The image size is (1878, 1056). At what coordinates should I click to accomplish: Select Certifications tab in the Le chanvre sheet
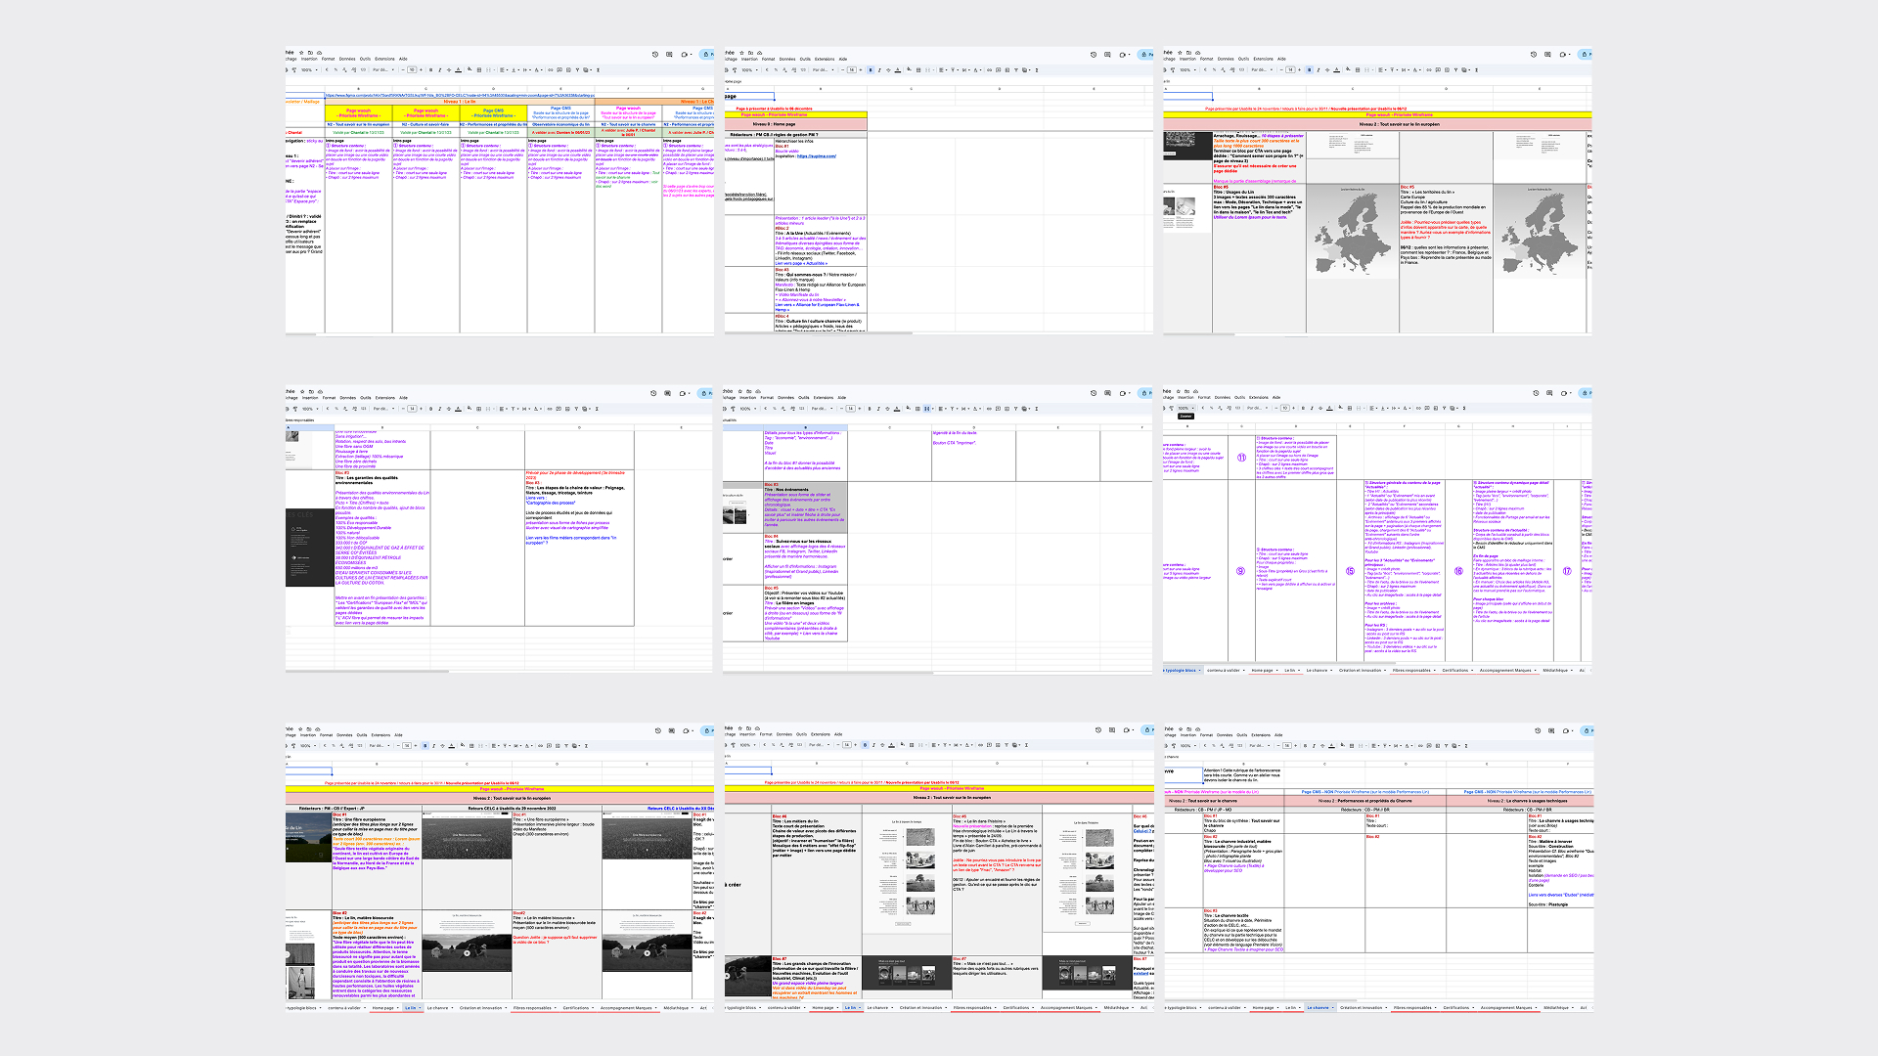click(x=1456, y=1007)
